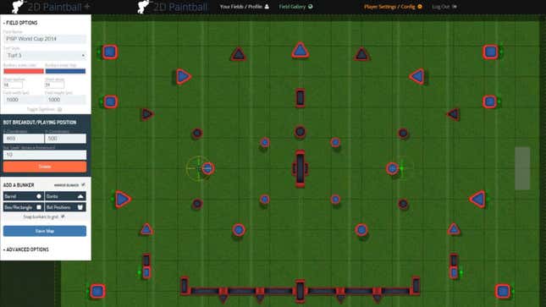Screen dimensions: 546x307
Task: Select the top-left square bunker
Action: tap(110, 52)
